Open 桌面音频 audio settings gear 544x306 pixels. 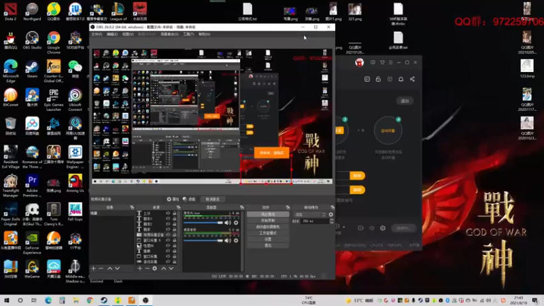(236, 241)
